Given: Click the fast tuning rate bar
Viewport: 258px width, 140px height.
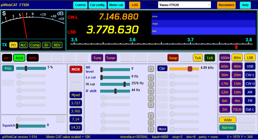Looking at the screenshot, I should click(204, 31).
